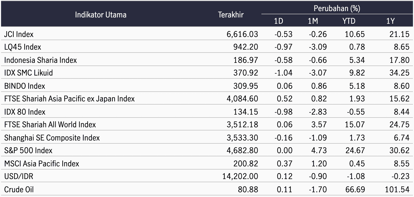Select the BINDO Index row label

pyautogui.click(x=25, y=86)
